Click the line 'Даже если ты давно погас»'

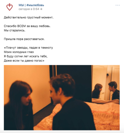click(24, 61)
